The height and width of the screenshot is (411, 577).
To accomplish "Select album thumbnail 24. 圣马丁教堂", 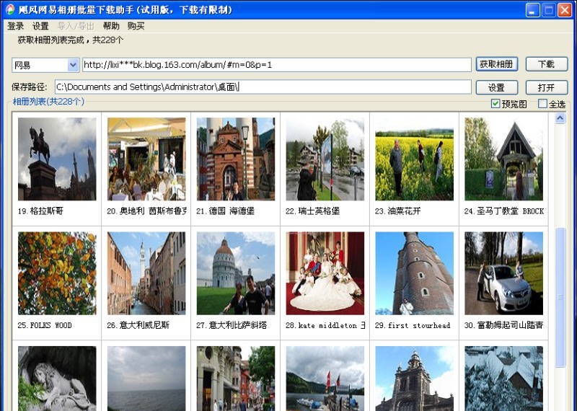I will click(x=503, y=159).
